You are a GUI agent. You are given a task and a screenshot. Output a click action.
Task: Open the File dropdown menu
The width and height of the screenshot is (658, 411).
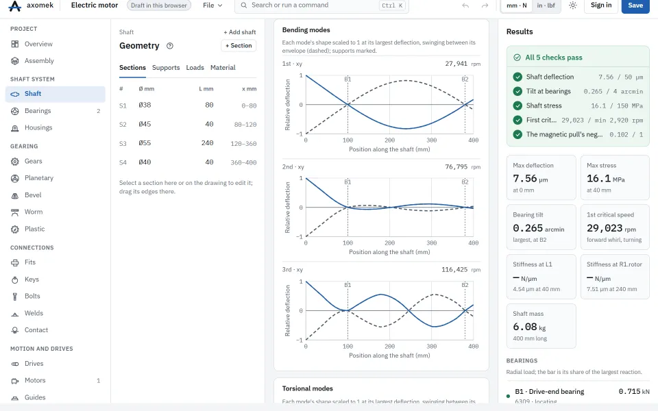tap(212, 5)
